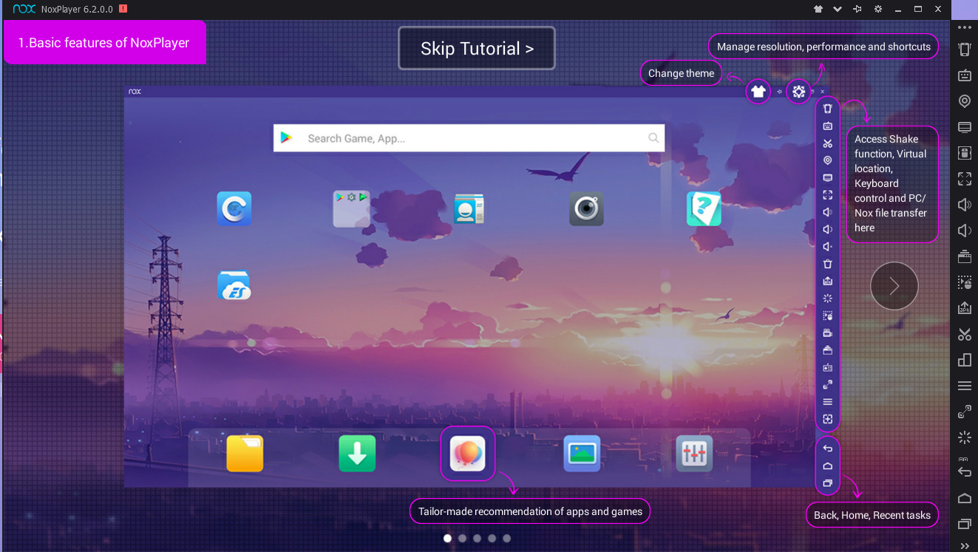Expand the title bar dropdown arrow menu

point(838,9)
